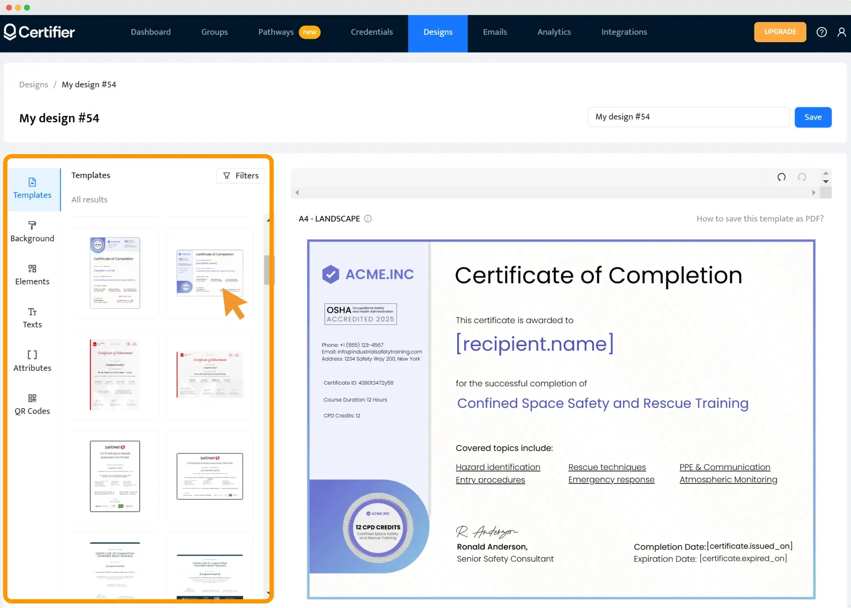Image resolution: width=851 pixels, height=608 pixels.
Task: Click the template list scrollbar thumb
Action: tap(267, 270)
